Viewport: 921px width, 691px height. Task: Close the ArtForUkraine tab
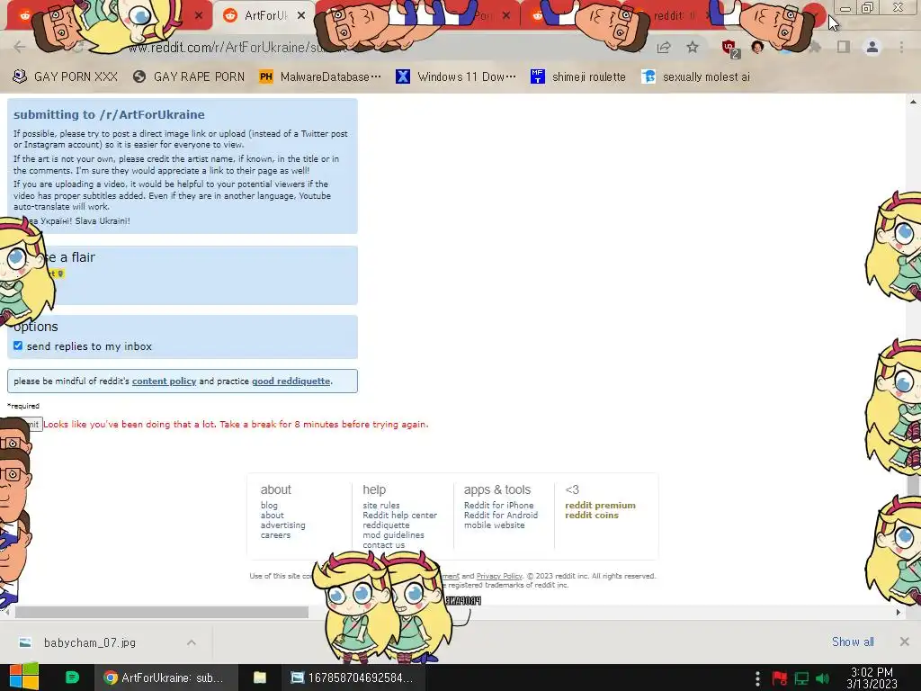click(301, 15)
